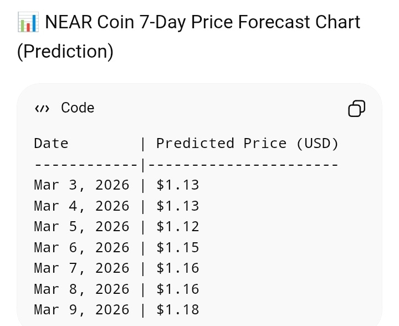
Task: Click the "Predicted Price (USD)" column header
Action: coord(247,144)
